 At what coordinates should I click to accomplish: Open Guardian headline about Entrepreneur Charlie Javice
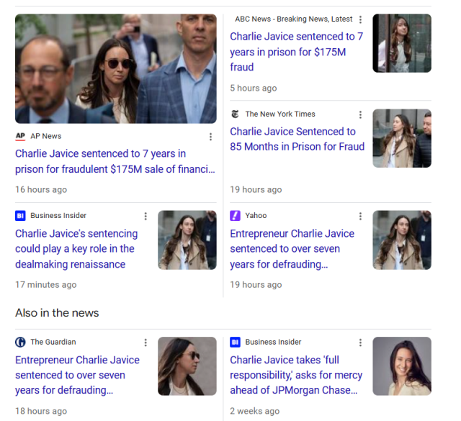click(x=77, y=375)
